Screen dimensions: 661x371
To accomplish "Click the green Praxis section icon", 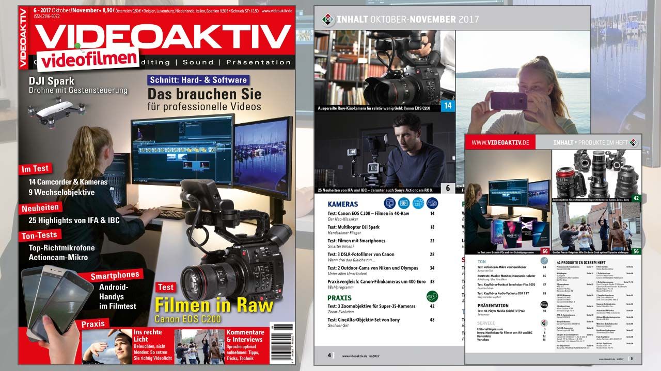I will 432,297.
